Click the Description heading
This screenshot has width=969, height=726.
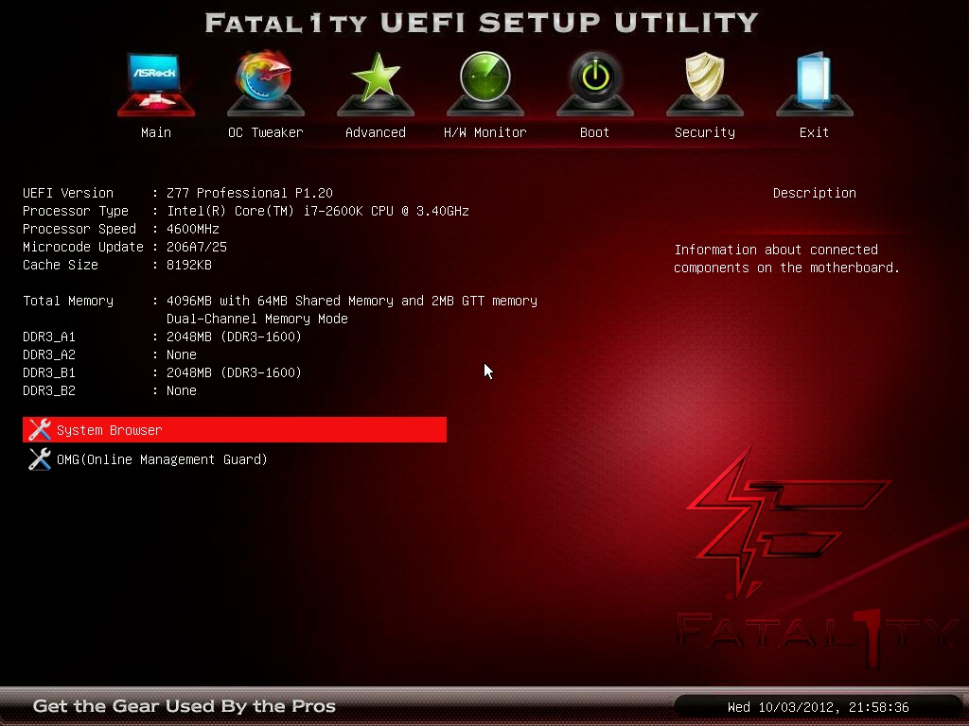(815, 193)
